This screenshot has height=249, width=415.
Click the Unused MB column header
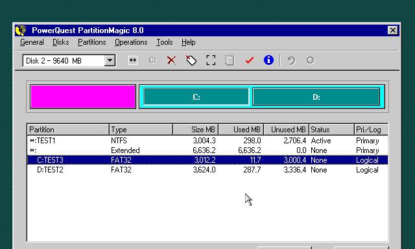(287, 130)
